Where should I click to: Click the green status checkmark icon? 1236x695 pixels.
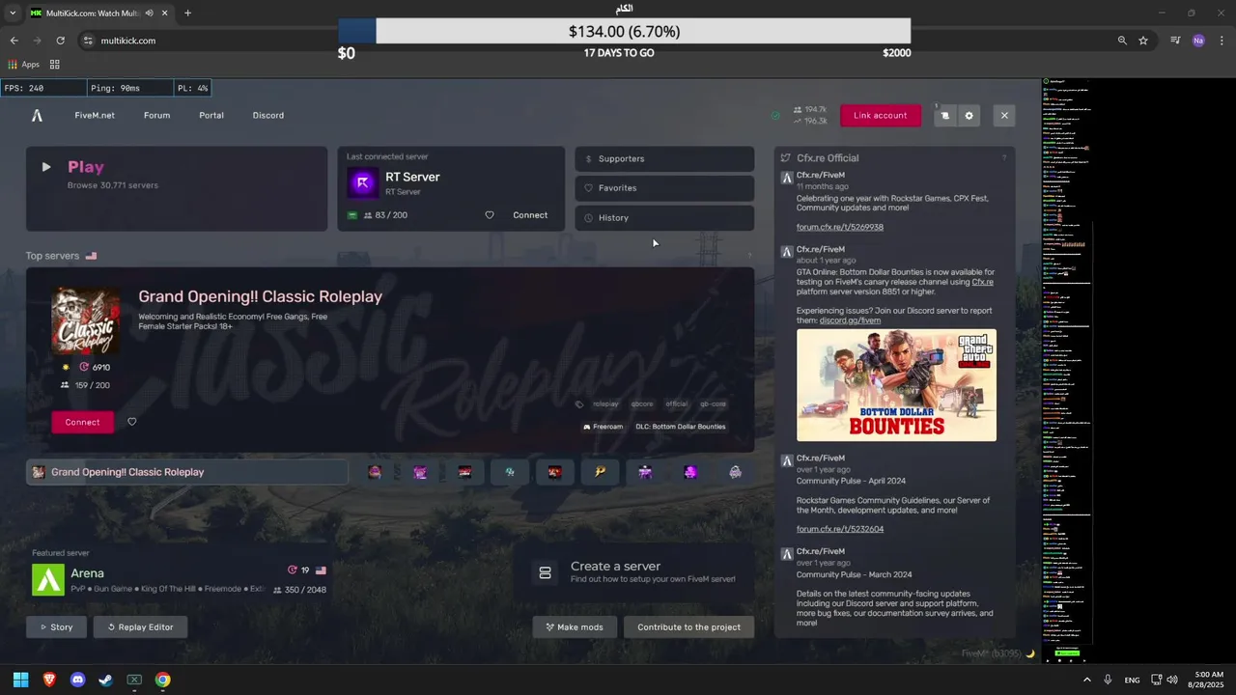775,116
